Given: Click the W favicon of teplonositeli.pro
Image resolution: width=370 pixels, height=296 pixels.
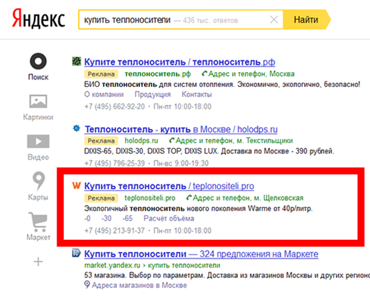Looking at the screenshot, I should point(77,185).
